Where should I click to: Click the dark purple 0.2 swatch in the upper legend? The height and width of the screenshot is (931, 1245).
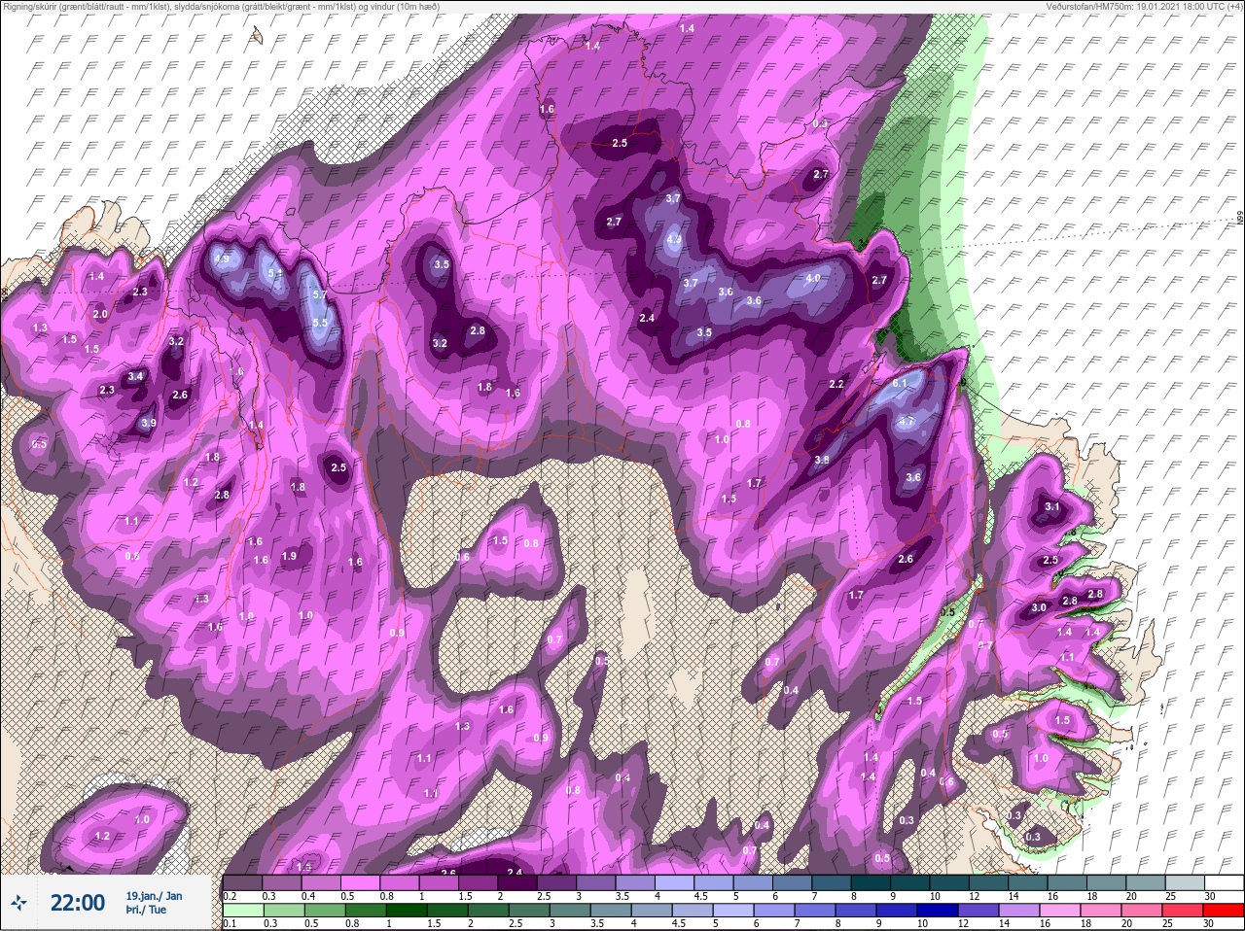[243, 882]
